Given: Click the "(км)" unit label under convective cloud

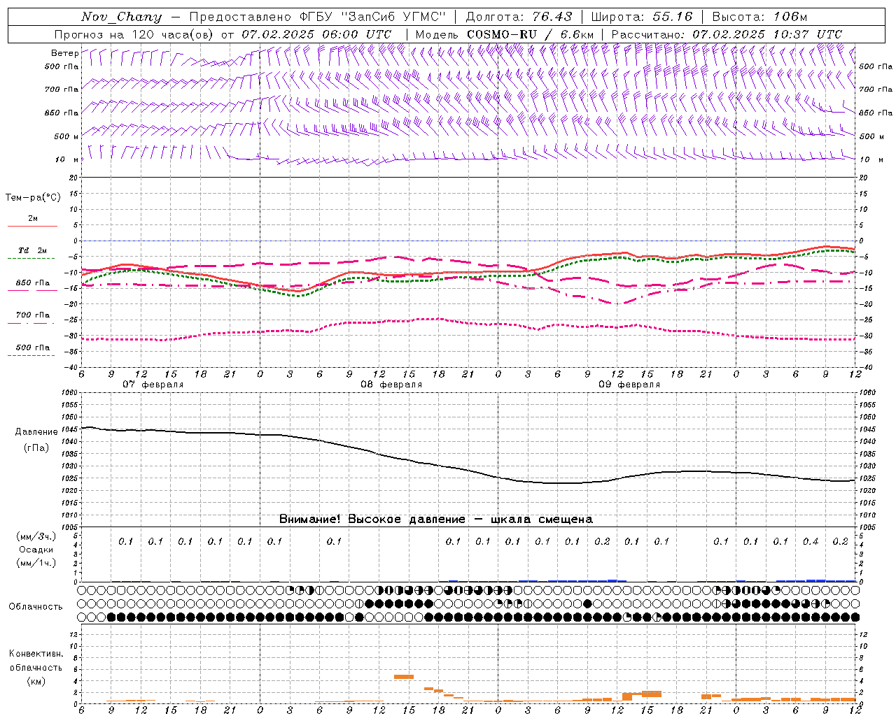Looking at the screenshot, I should (36, 681).
